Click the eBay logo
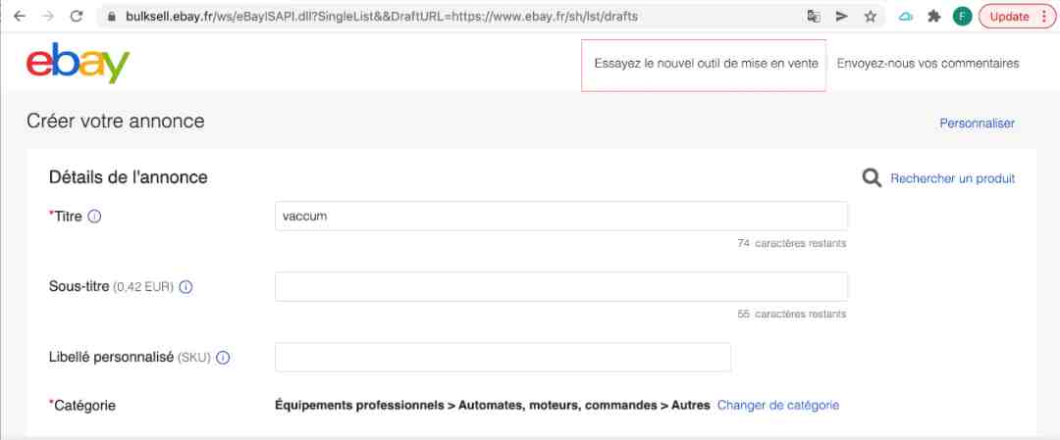1060x440 pixels. 78,64
